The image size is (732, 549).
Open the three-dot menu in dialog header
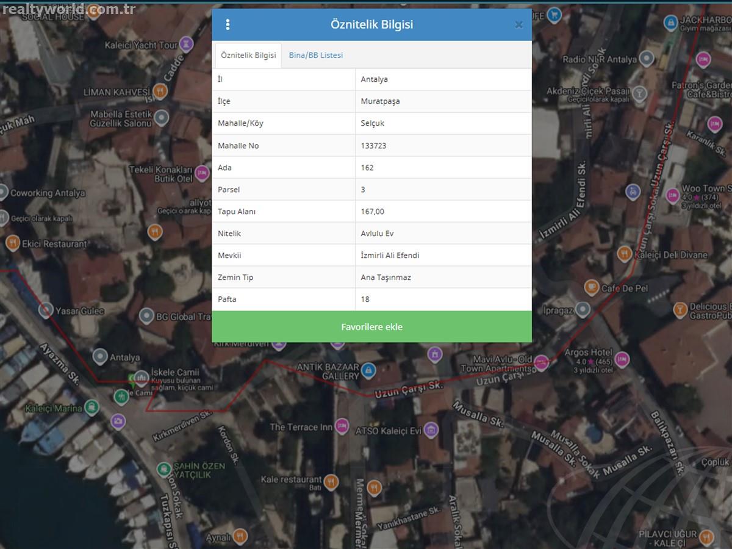[x=228, y=24]
